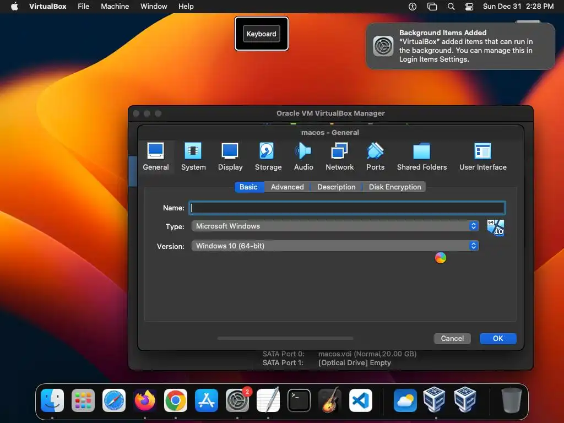Open Control Center in the menu bar

click(x=469, y=7)
